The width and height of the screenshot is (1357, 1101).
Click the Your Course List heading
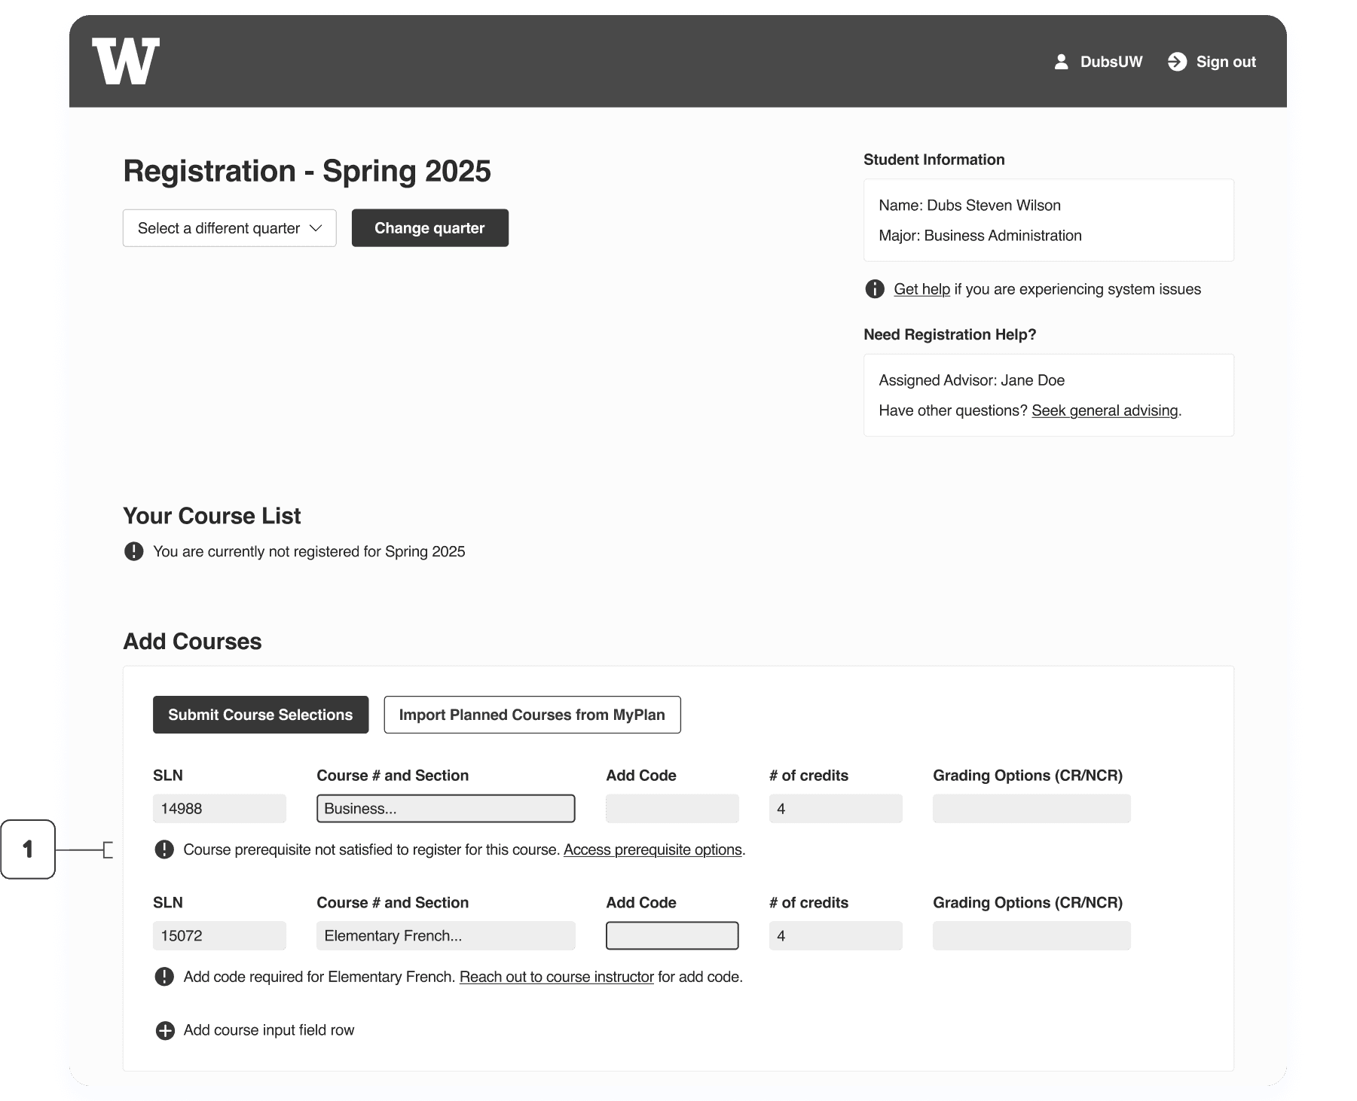pyautogui.click(x=212, y=516)
